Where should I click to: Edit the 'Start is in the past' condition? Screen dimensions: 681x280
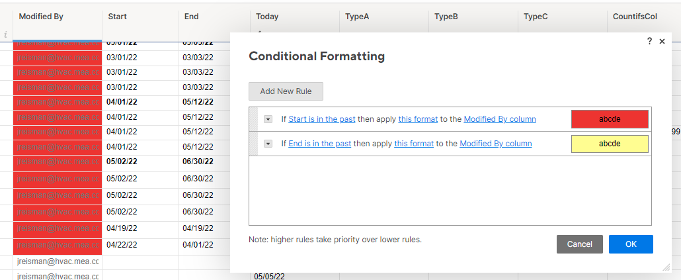tap(321, 119)
